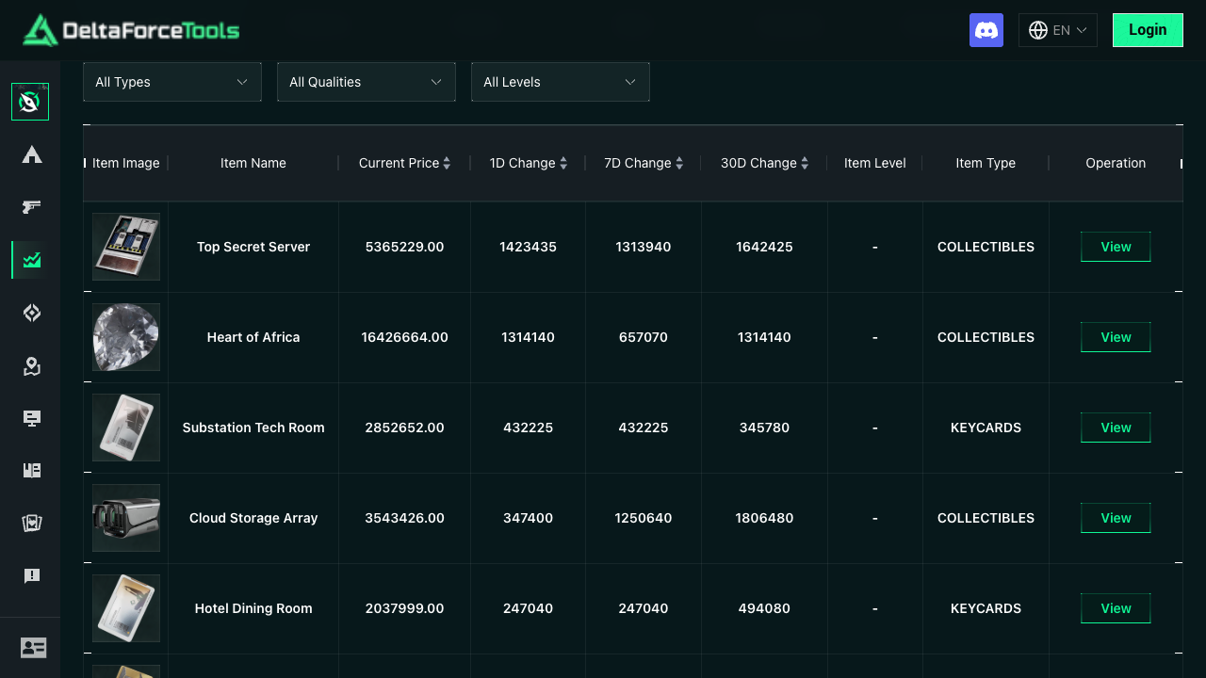This screenshot has width=1206, height=678.
Task: Click the Hotel Dining Room keycard image
Action: 126,608
